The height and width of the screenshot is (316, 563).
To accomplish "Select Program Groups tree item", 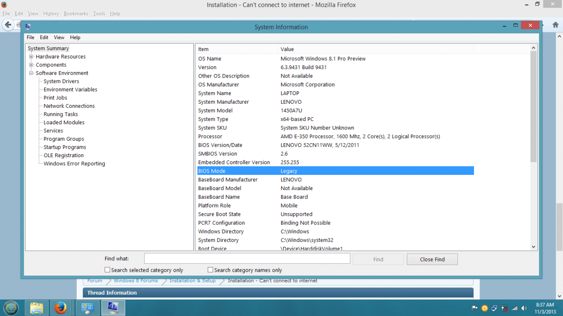I will 64,139.
